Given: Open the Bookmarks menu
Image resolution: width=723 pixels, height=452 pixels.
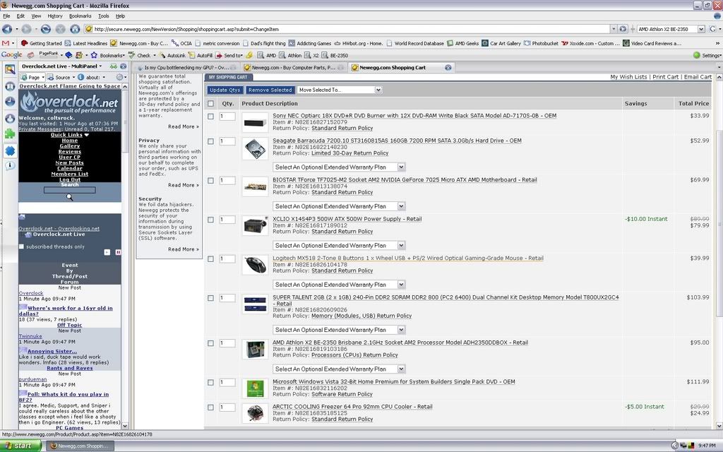Looking at the screenshot, I should click(x=80, y=16).
